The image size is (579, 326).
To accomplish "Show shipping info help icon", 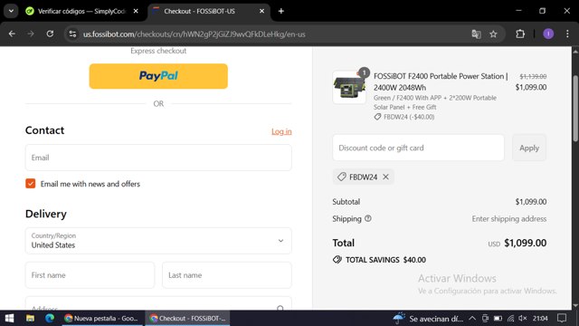I will coord(368,218).
